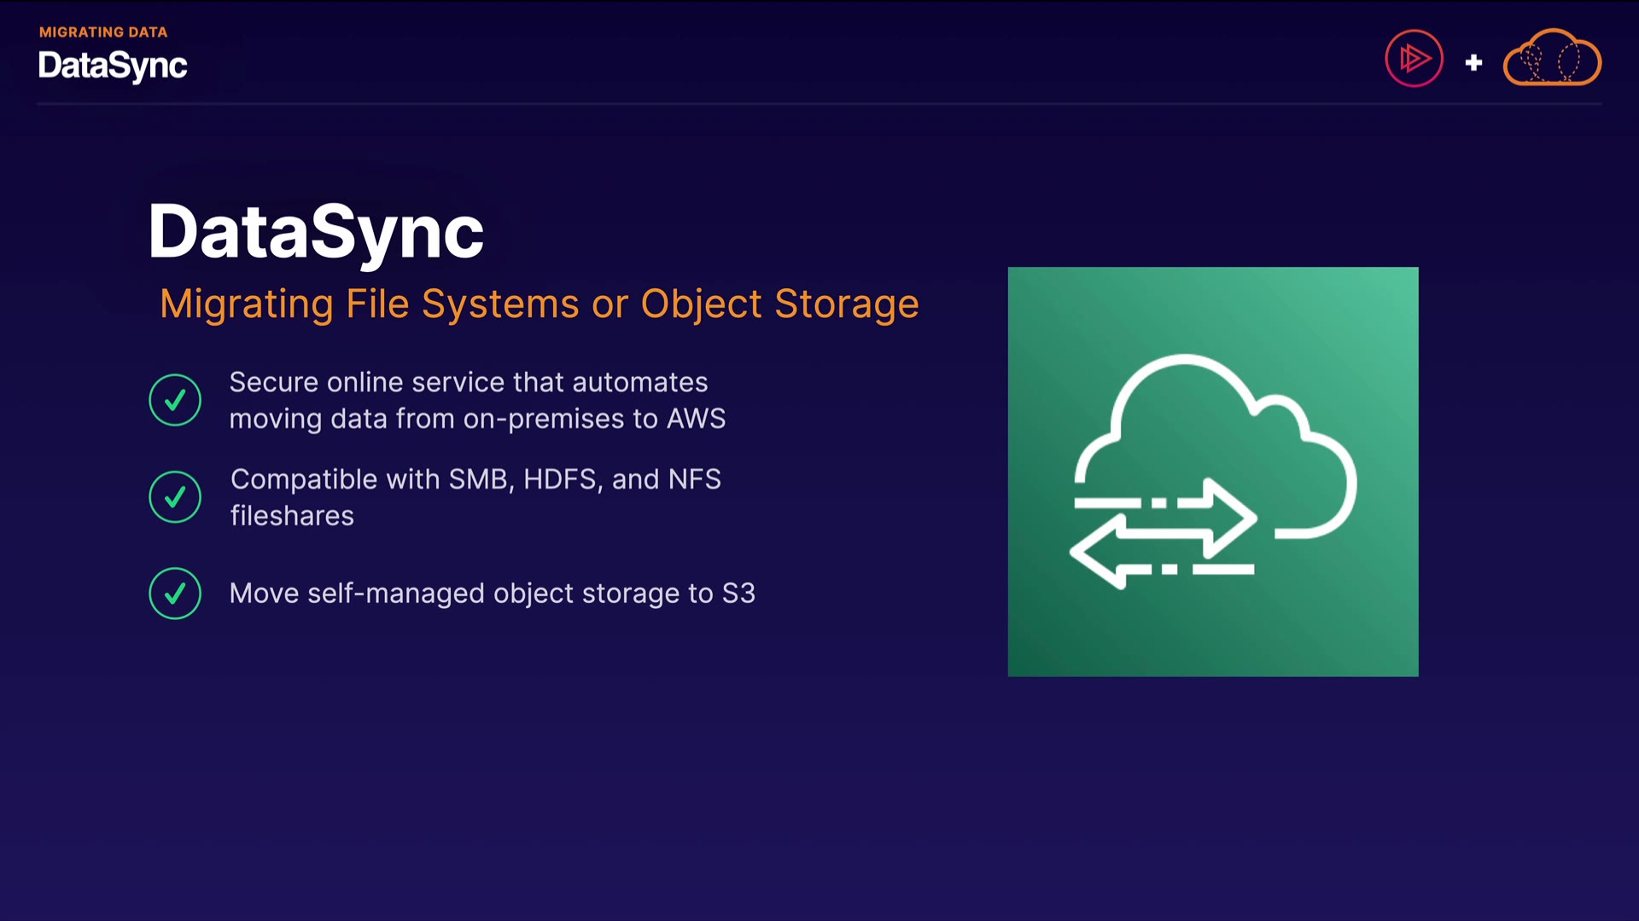Click the Pluralsight play logo

tap(1414, 59)
